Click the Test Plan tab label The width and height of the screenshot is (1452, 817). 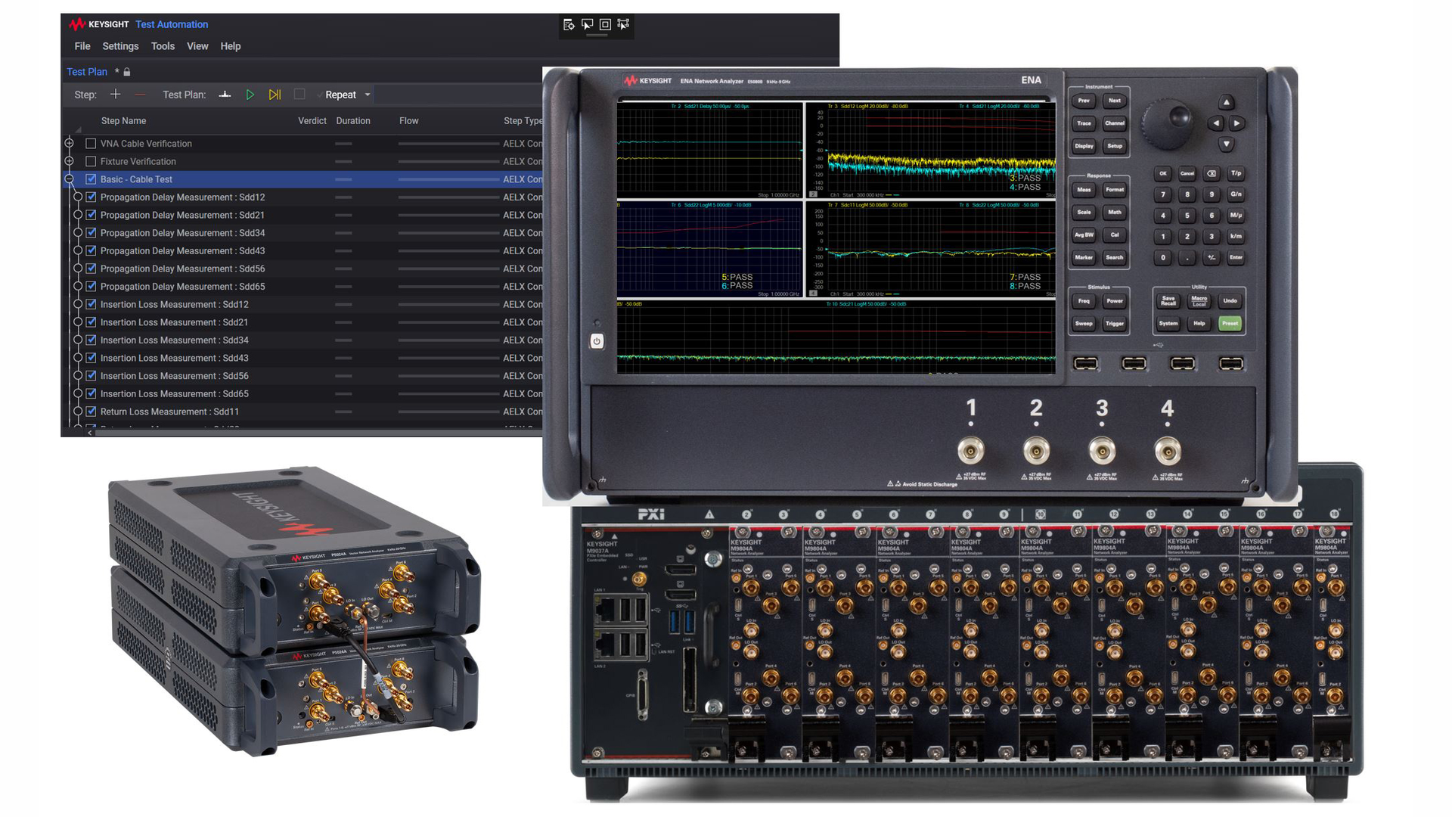(87, 72)
